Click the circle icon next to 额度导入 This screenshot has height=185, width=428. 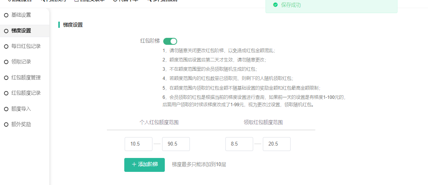6,109
